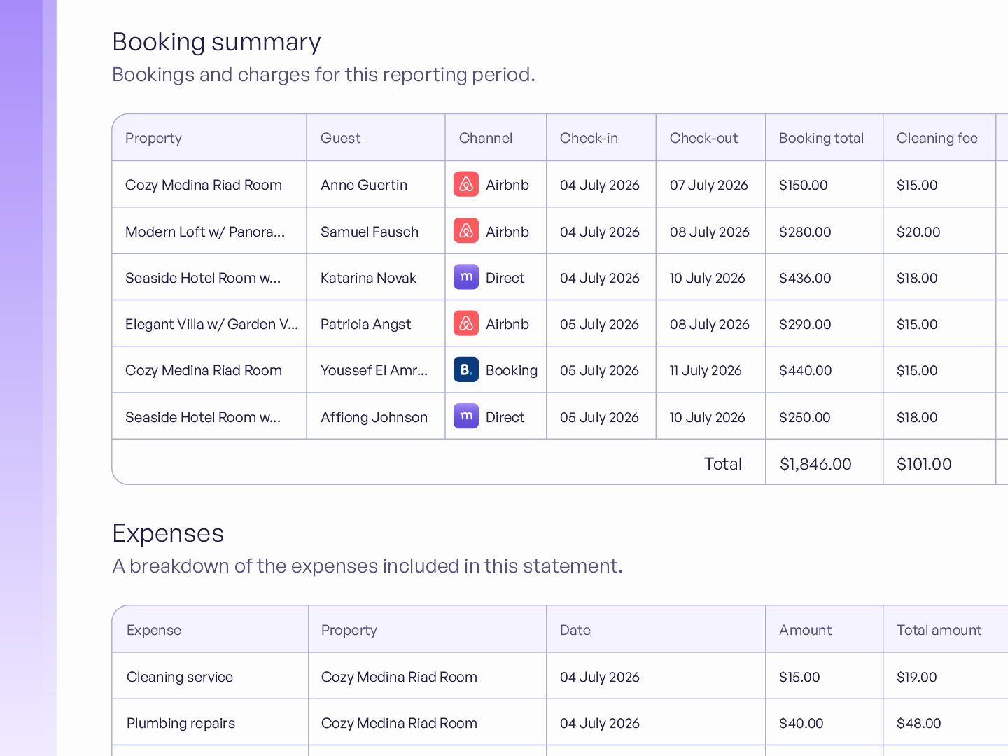This screenshot has width=1008, height=756.
Task: Click the Airbnb icon for Samuel Fausch
Action: (466, 231)
